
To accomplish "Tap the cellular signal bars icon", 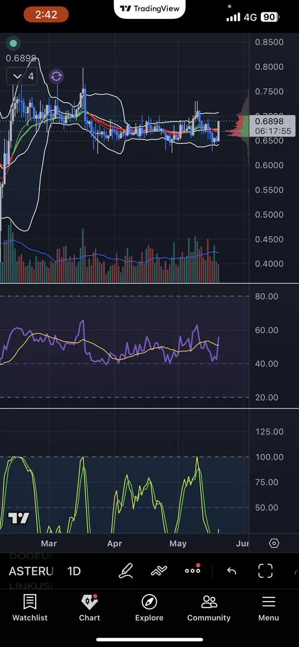I will click(233, 17).
